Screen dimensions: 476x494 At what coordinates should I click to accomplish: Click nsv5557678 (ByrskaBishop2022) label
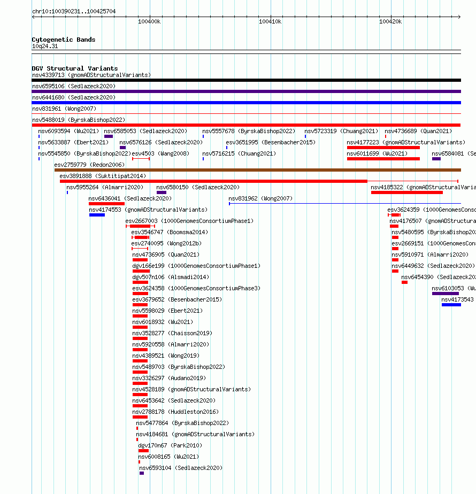[249, 131]
